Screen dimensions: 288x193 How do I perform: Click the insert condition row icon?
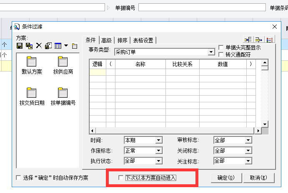point(248,40)
